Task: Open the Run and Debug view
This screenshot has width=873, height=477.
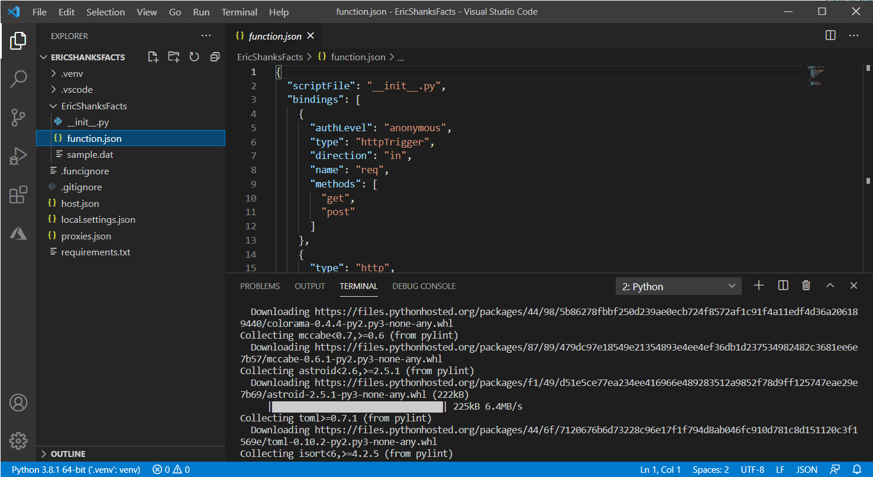Action: click(18, 156)
